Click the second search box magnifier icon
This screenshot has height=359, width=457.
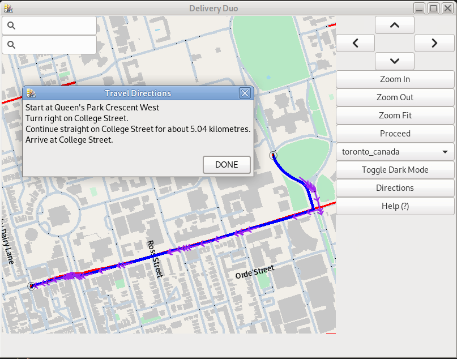(11, 45)
